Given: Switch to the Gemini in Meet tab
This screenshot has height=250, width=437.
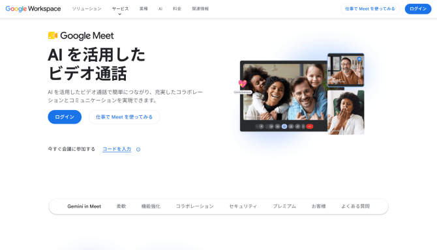Looking at the screenshot, I should coord(84,206).
